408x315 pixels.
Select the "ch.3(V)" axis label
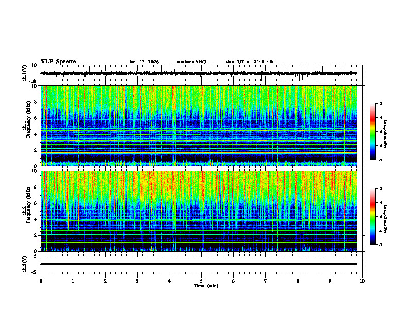pyautogui.click(x=25, y=264)
